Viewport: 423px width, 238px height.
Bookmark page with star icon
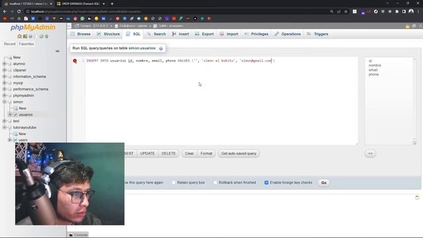(x=346, y=12)
